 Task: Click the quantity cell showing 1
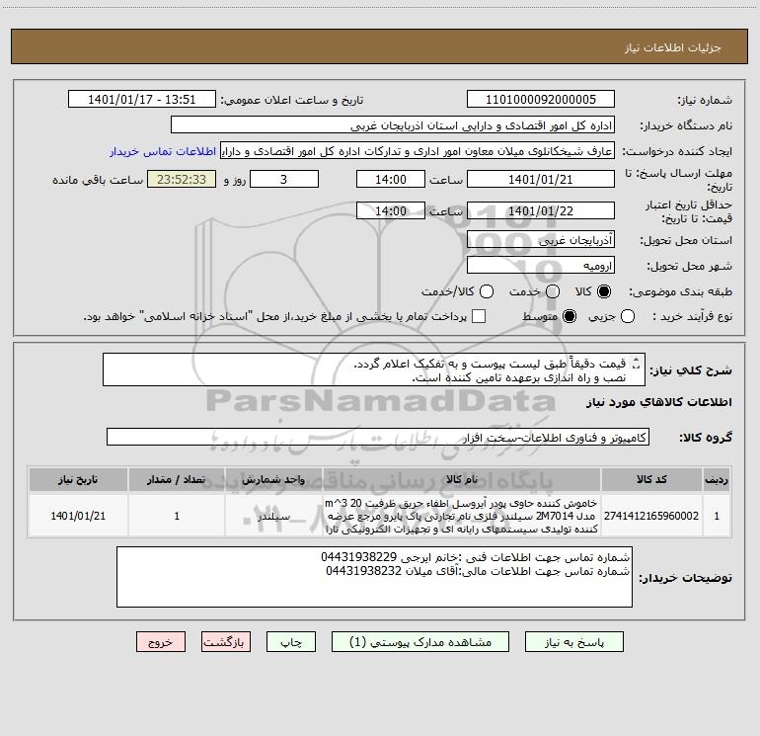[177, 516]
